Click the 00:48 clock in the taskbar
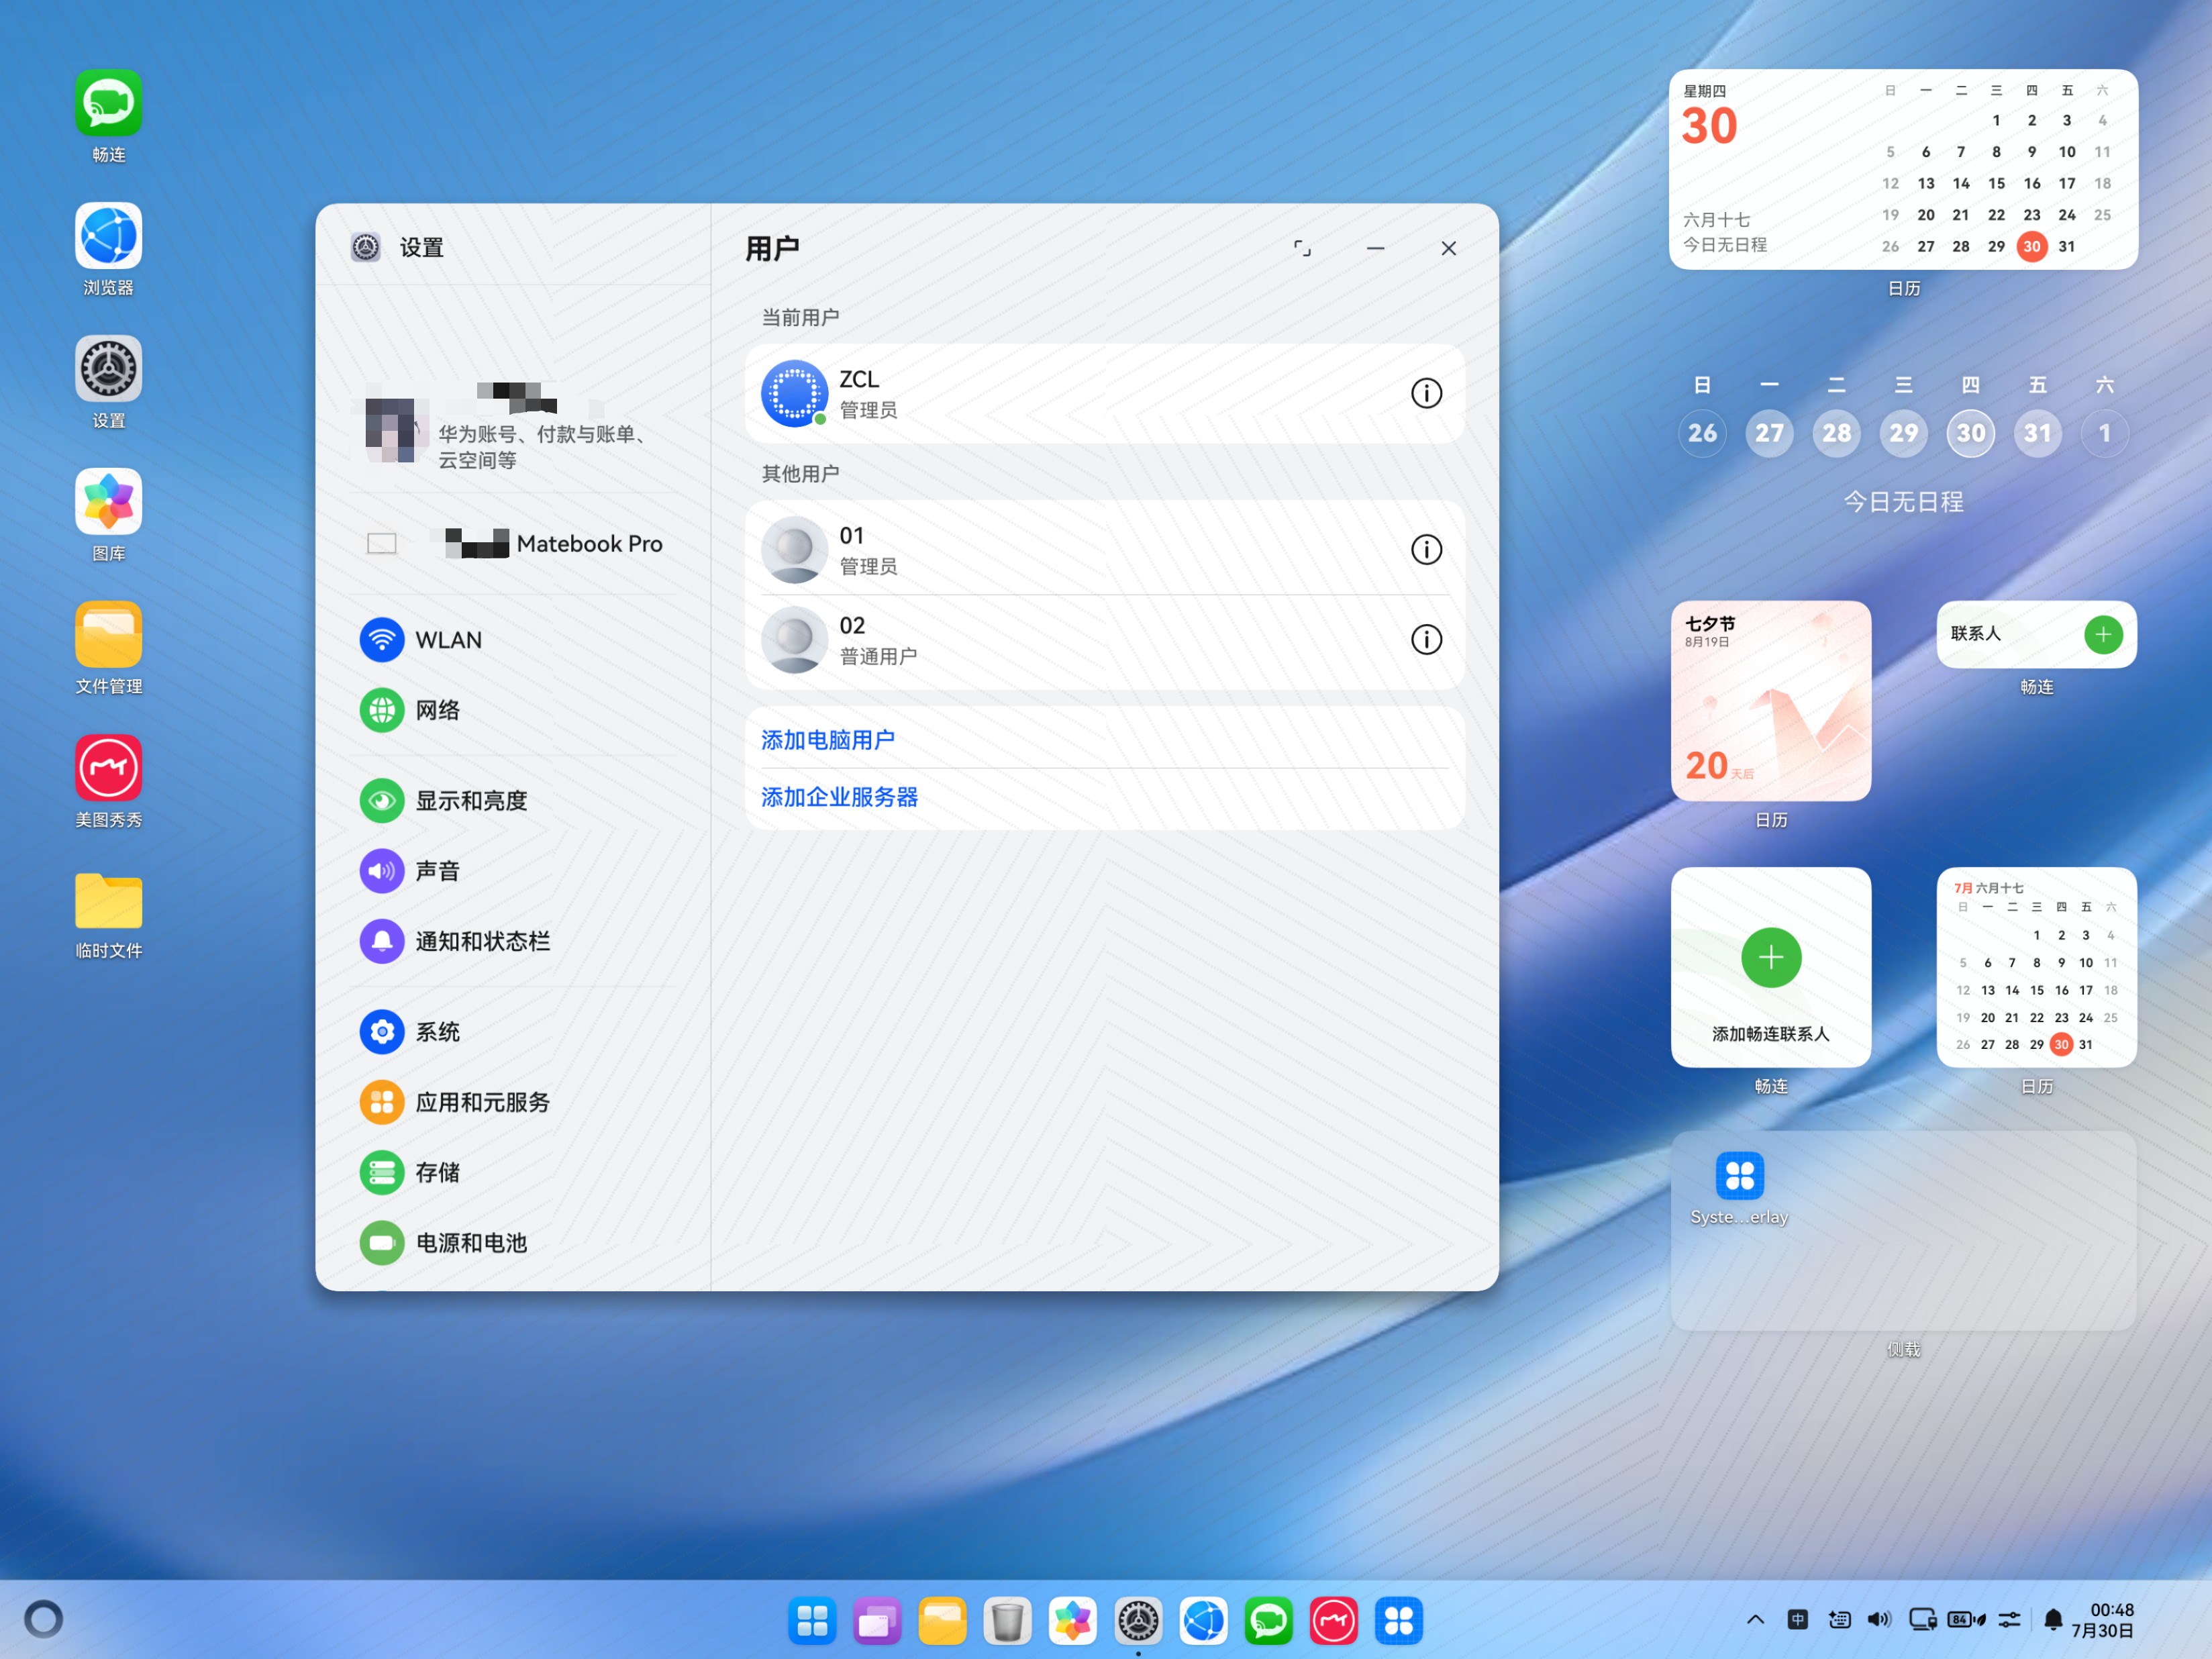This screenshot has width=2212, height=1659. click(2111, 1610)
